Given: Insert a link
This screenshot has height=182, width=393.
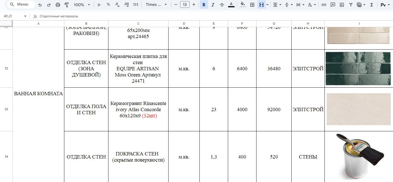Looking at the screenshot, I should tap(323, 4).
